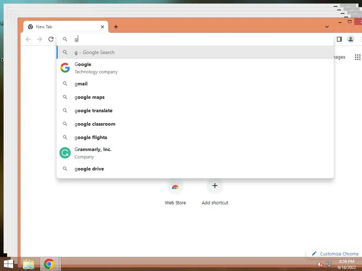This screenshot has width=362, height=271.
Task: Open the Web Store shortcut
Action: coord(175,192)
